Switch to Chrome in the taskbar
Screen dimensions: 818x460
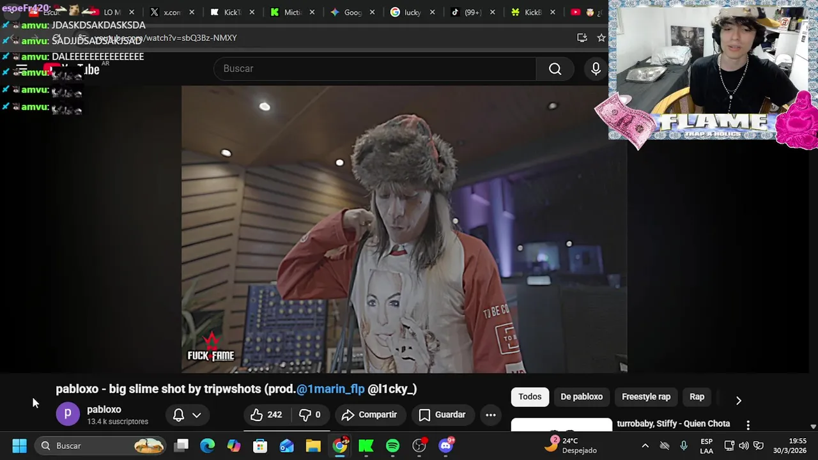point(339,445)
